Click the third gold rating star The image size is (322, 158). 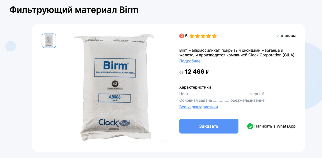[203, 36]
